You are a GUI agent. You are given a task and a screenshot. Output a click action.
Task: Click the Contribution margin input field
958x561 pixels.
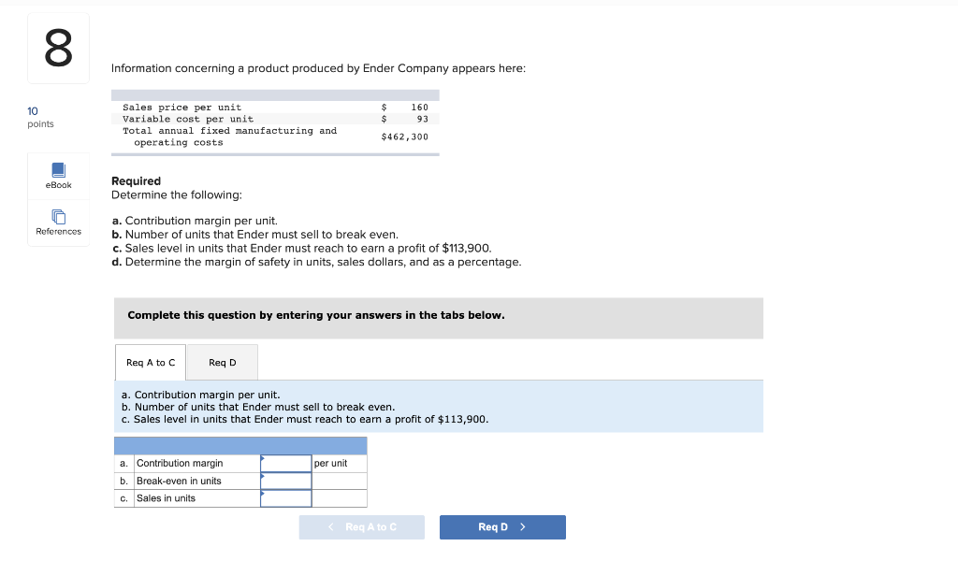click(x=286, y=464)
